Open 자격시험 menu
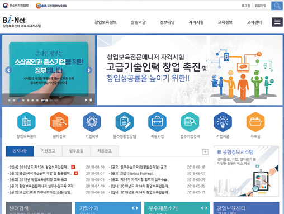The height and width of the screenshot is (214, 284). point(196,22)
